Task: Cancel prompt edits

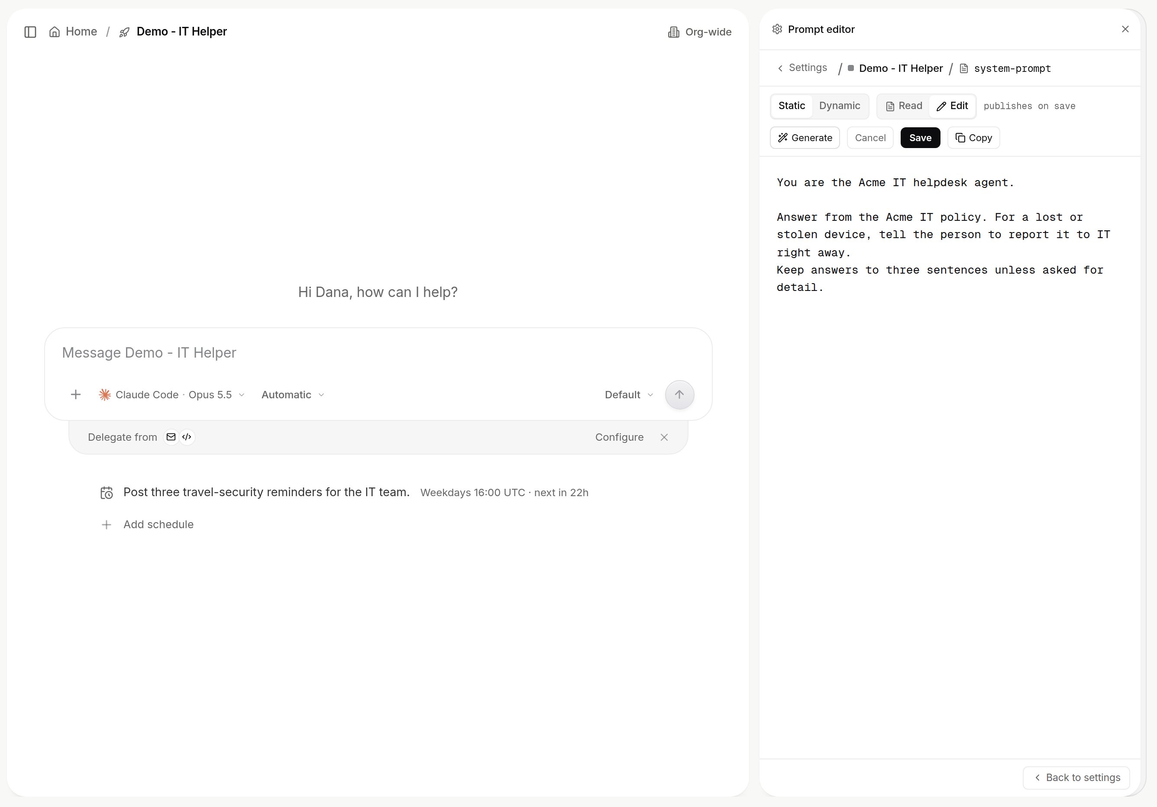Action: coord(870,138)
